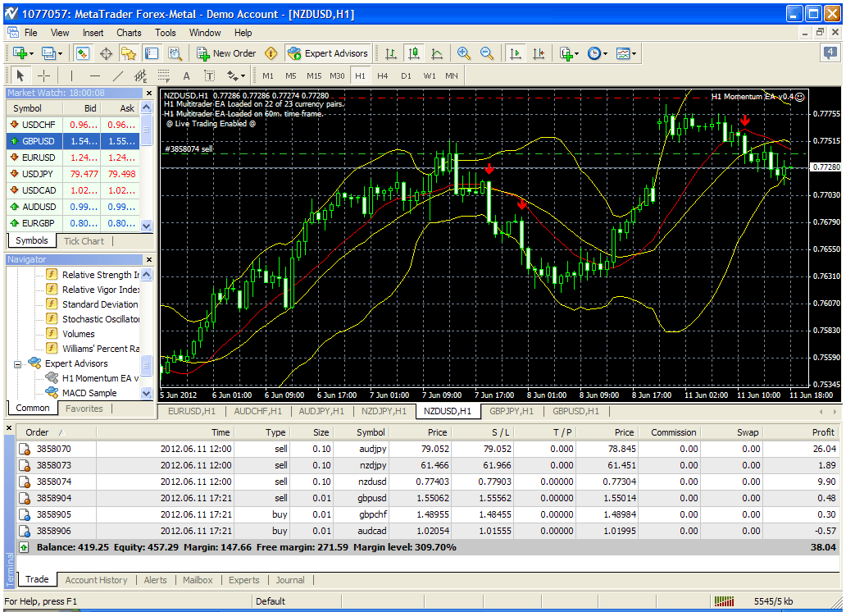Switch to H4 timeframe
This screenshot has height=612, width=846.
pyautogui.click(x=383, y=75)
